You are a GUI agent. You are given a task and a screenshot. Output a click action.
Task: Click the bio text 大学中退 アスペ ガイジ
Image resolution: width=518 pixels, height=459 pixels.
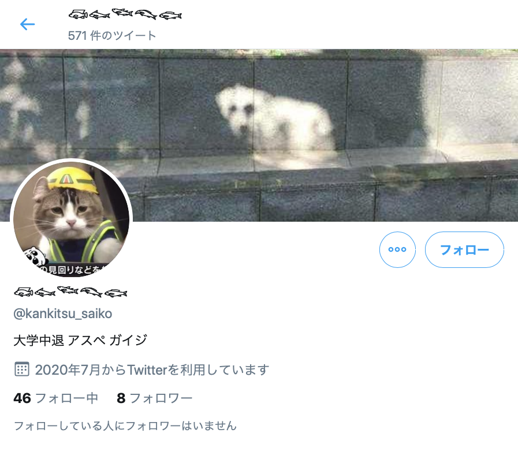pyautogui.click(x=80, y=341)
